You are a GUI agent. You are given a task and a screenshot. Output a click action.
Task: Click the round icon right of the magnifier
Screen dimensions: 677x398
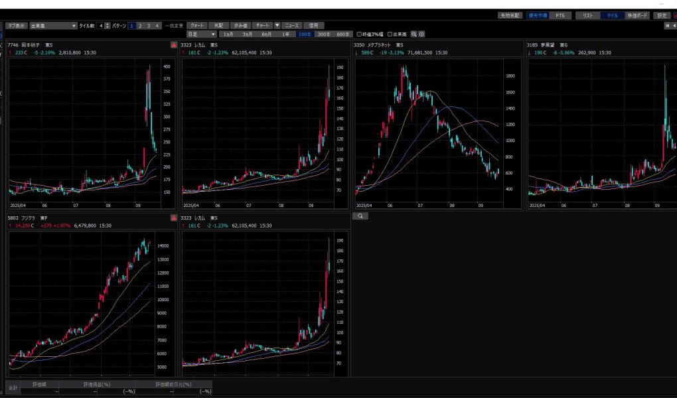point(422,34)
